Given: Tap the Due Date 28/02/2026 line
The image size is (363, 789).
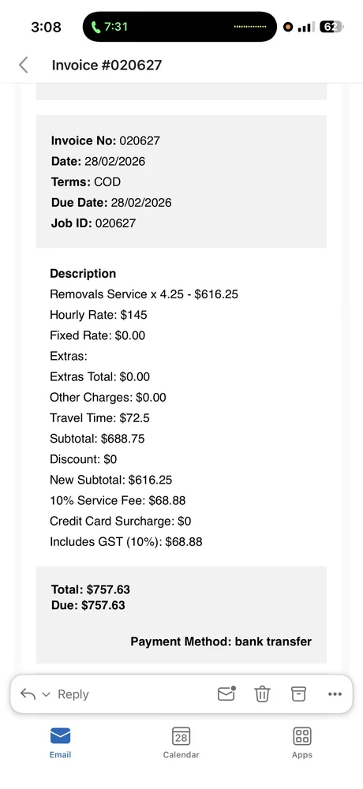Looking at the screenshot, I should [111, 203].
